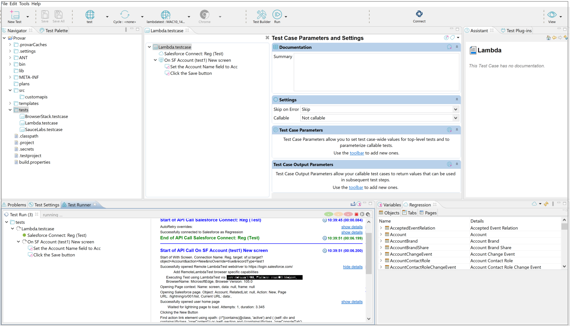Toggle the green passed-tests filter
Image resolution: width=570 pixels, height=326 pixels.
(328, 214)
